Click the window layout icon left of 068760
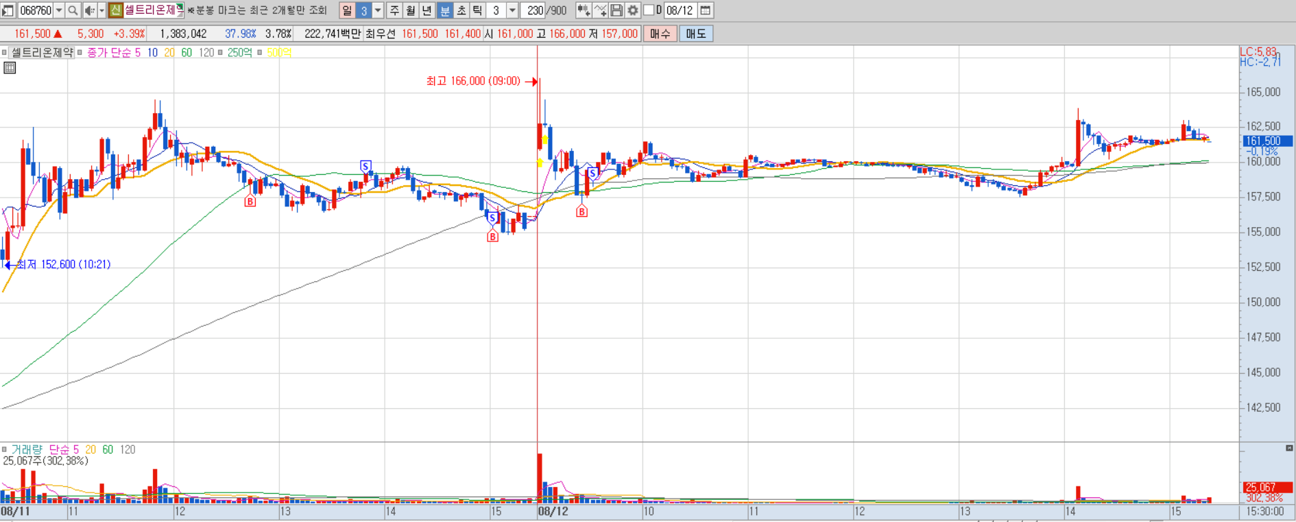The width and height of the screenshot is (1296, 522). (8, 10)
